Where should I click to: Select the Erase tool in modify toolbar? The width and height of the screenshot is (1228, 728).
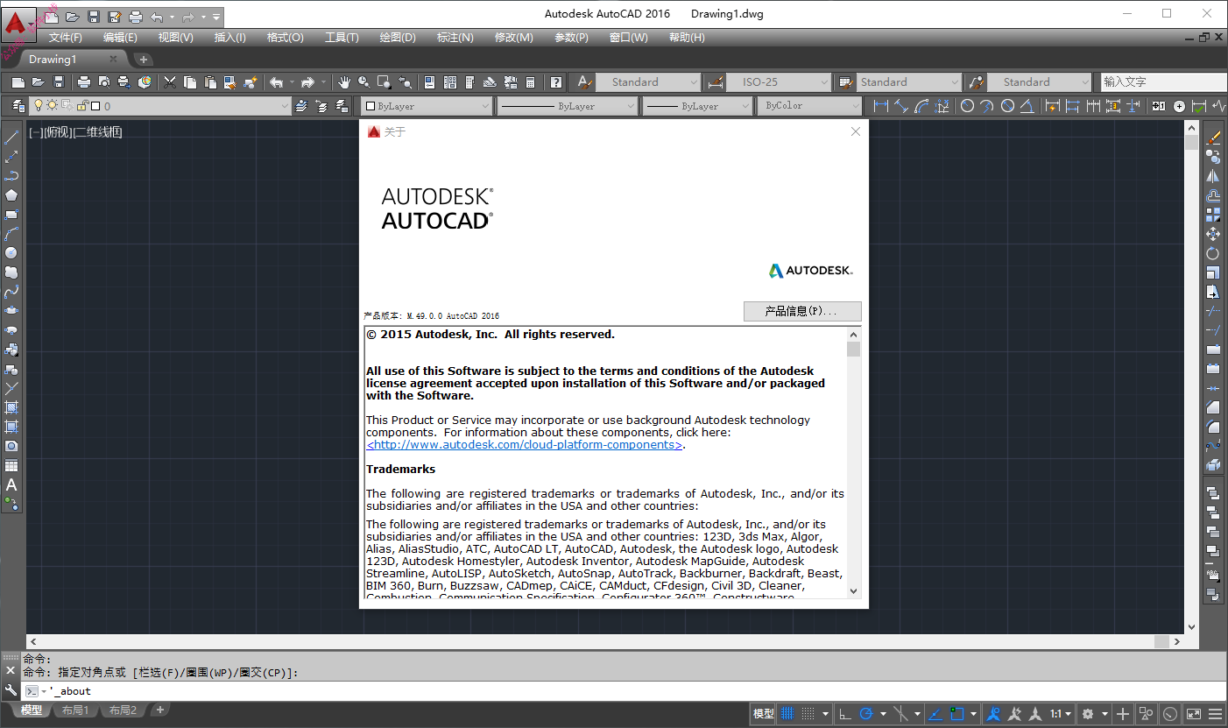[1213, 138]
